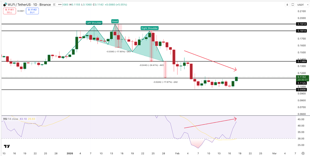Click 25.00 on the RSI scale
This screenshot has width=310, height=156.
[301, 145]
